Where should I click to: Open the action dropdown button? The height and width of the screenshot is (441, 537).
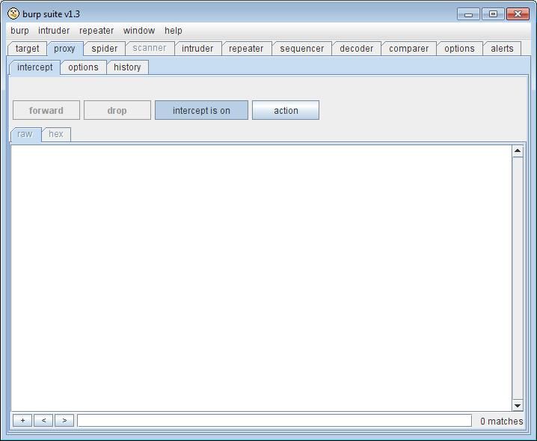coord(286,111)
